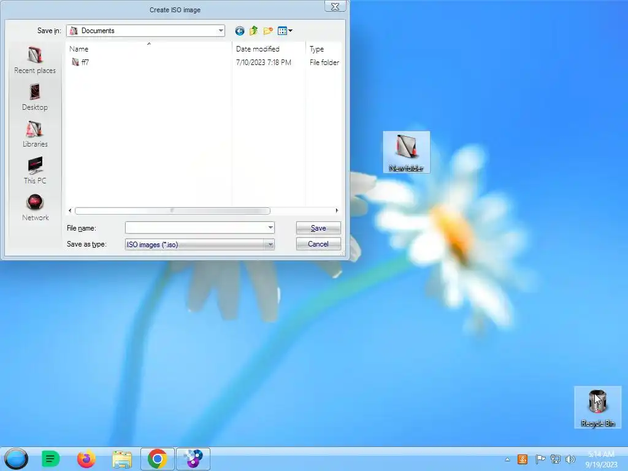Click horizontal scrollbar left arrow
628x471 pixels.
click(x=70, y=211)
